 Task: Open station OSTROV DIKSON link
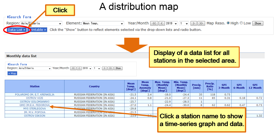(x=35, y=116)
